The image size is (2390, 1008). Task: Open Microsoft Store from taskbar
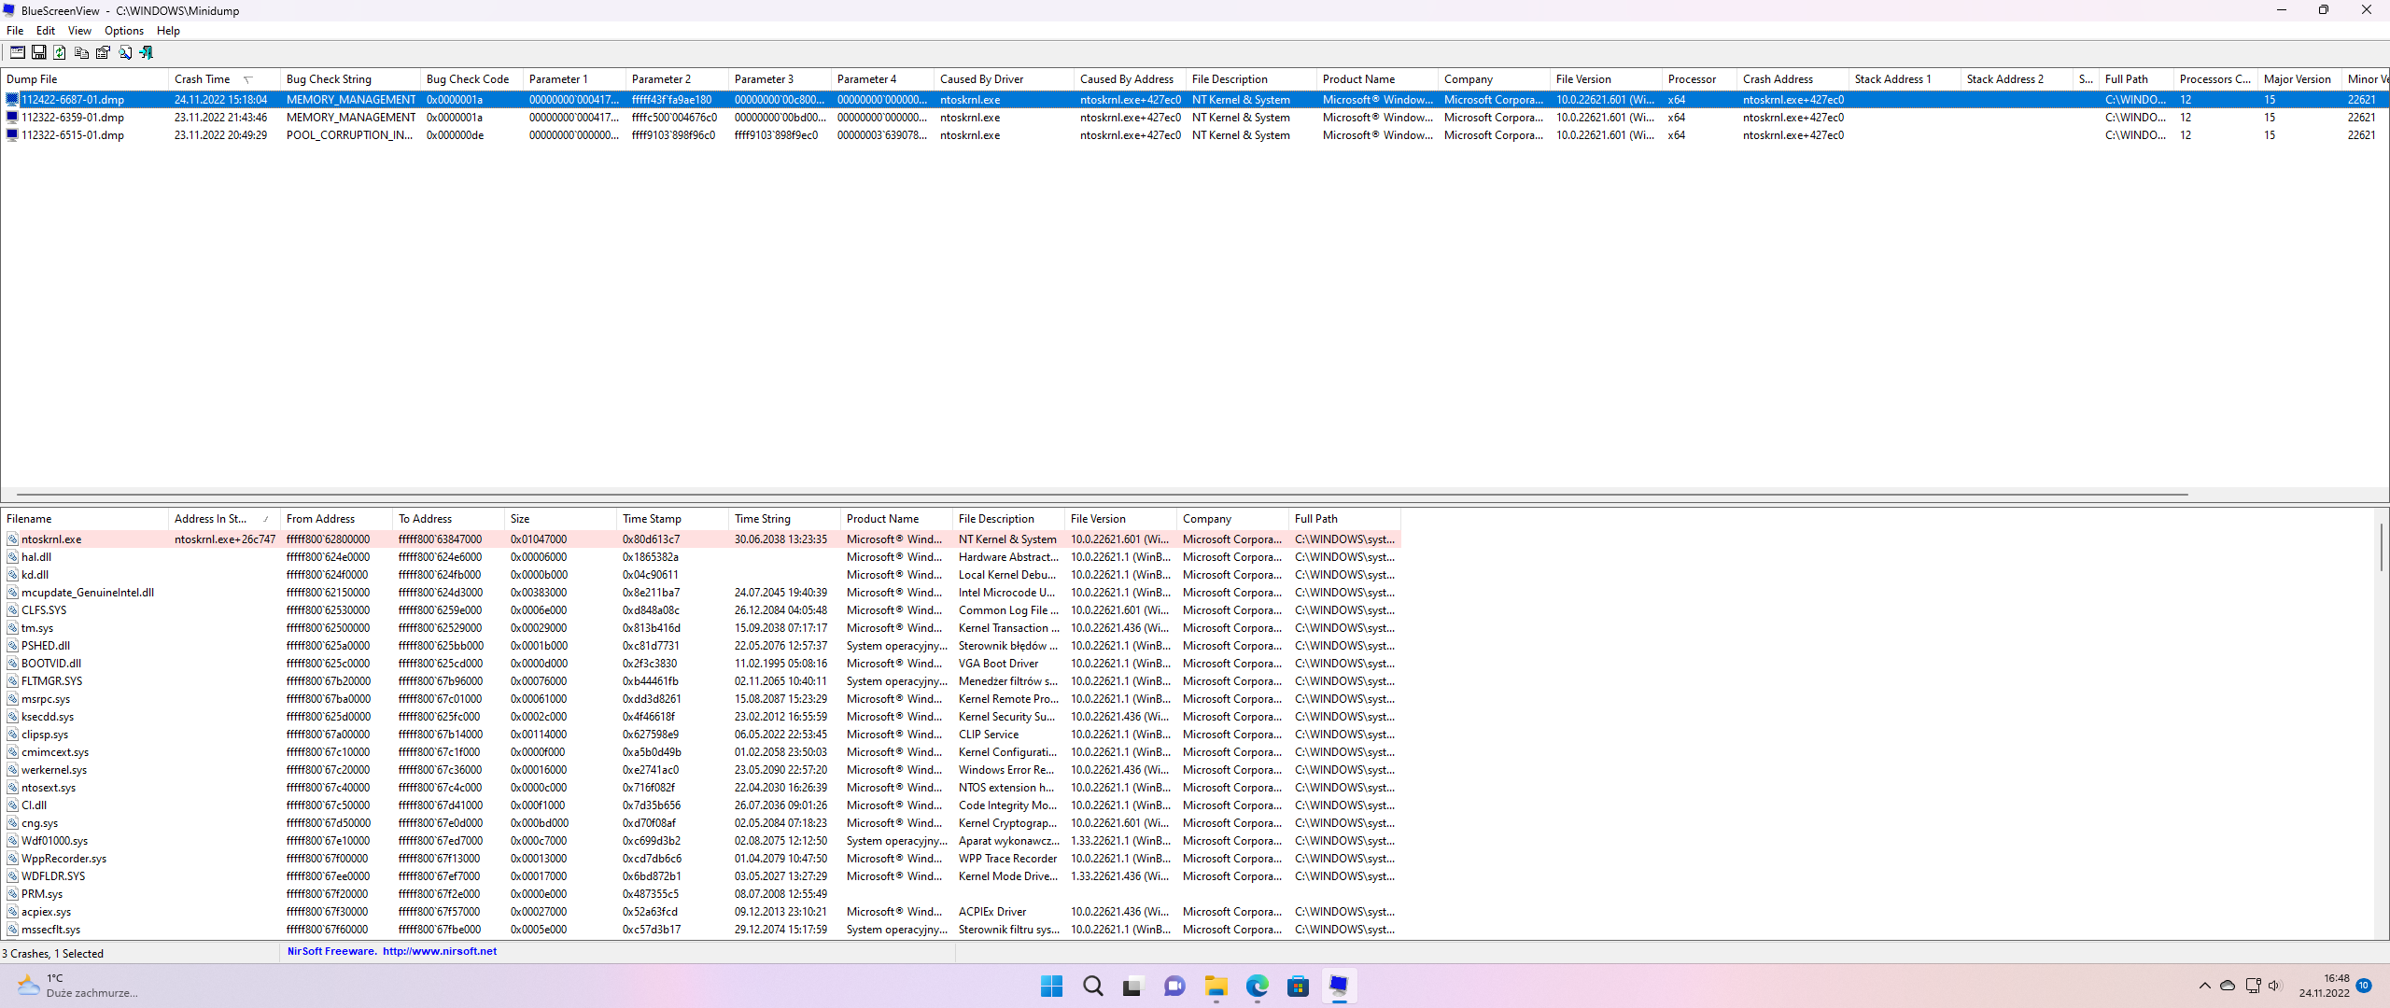pyautogui.click(x=1298, y=986)
